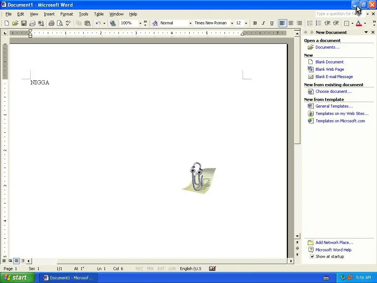Open Print Preview from the toolbar
Image resolution: width=377 pixels, height=283 pixels.
(60, 23)
